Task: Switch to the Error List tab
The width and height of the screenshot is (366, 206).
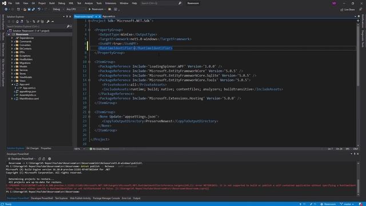Action: tap(126, 199)
